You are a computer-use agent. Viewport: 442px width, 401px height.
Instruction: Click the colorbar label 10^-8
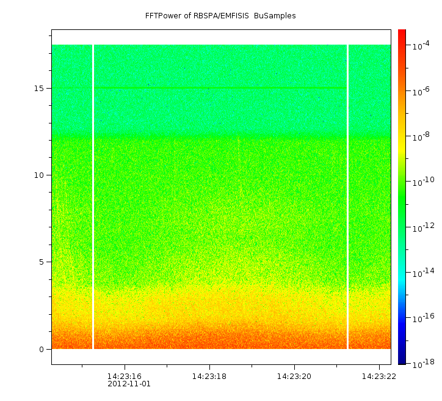pyautogui.click(x=421, y=136)
